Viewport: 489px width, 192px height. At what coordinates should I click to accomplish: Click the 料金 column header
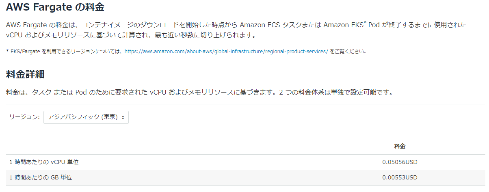pos(400,146)
